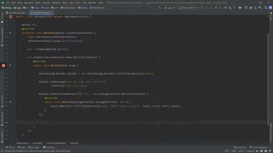Open Resource Manager from left sidebar
Viewport: 273px width, 153px height.
tap(2, 37)
